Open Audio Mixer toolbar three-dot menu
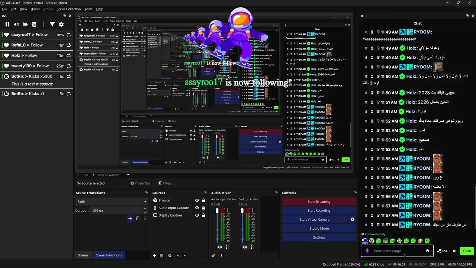This screenshot has width=476, height=268. click(222, 256)
